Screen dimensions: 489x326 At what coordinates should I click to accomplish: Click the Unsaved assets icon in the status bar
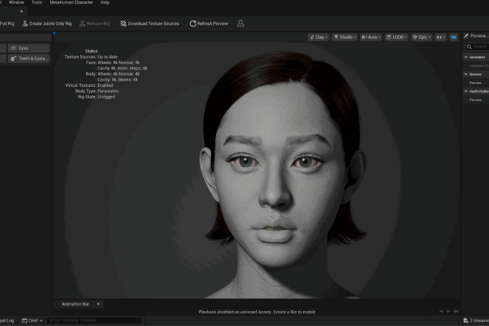pyautogui.click(x=466, y=321)
